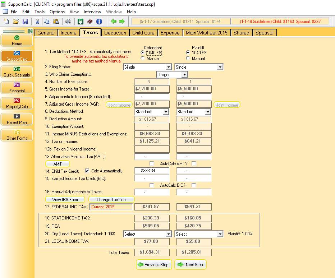The image size is (335, 278).
Task: Open Other Forms in sidebar
Action: [x=17, y=135]
